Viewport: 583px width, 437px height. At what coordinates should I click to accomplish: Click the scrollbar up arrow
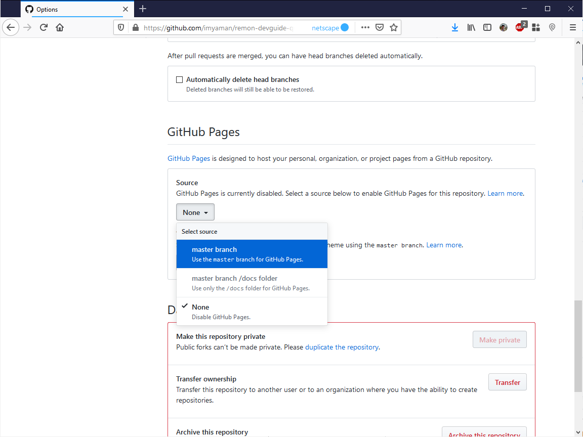[x=578, y=42]
